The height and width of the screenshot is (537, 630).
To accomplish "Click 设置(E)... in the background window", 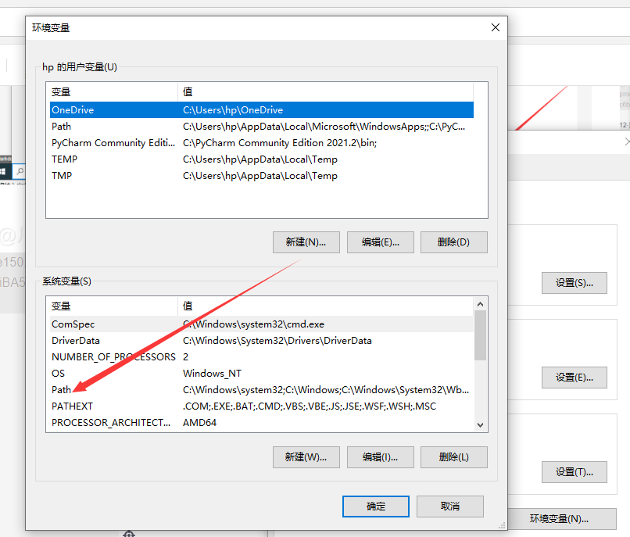I will [575, 378].
